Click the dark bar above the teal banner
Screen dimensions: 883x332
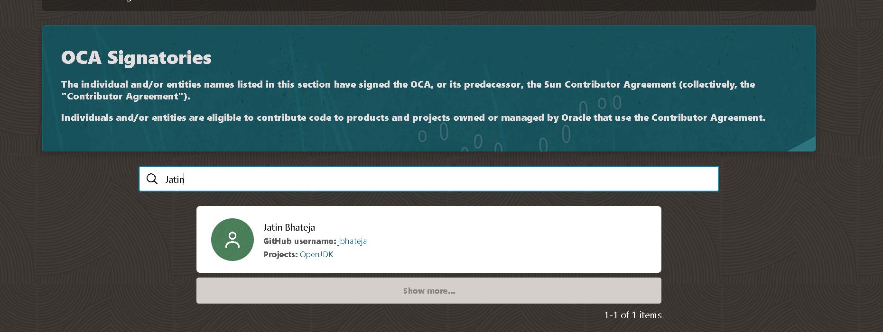427,5
